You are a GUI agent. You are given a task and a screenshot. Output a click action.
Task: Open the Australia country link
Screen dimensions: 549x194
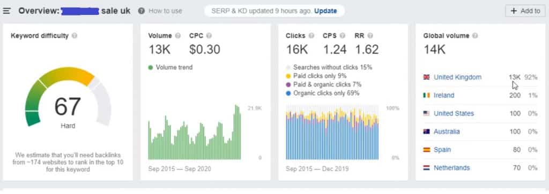click(x=447, y=131)
